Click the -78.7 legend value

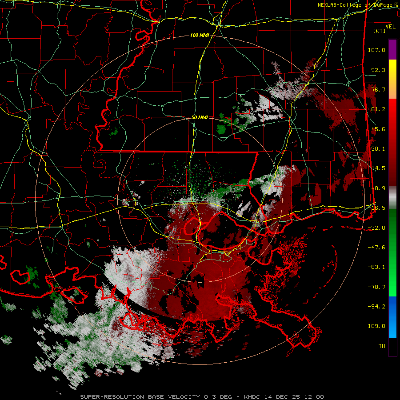click(x=376, y=287)
